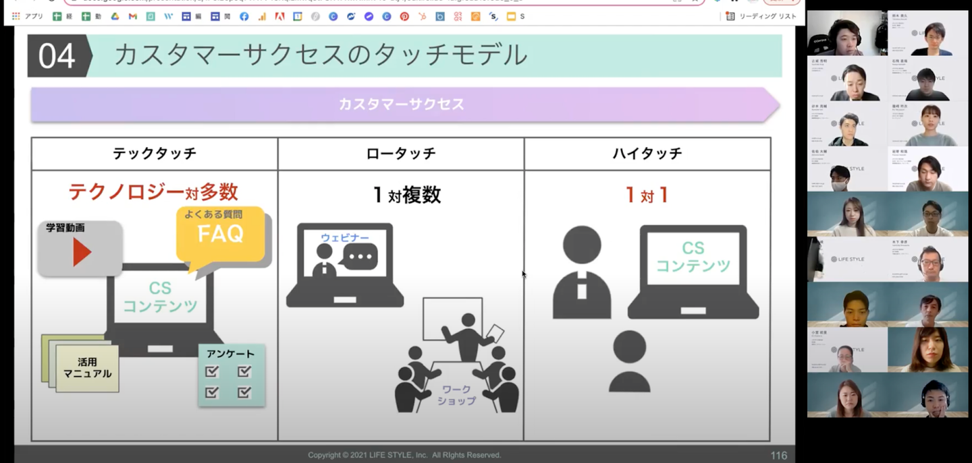Click the slide title カスタマーサクセスのタッチモデル
The height and width of the screenshot is (463, 972).
tap(321, 55)
